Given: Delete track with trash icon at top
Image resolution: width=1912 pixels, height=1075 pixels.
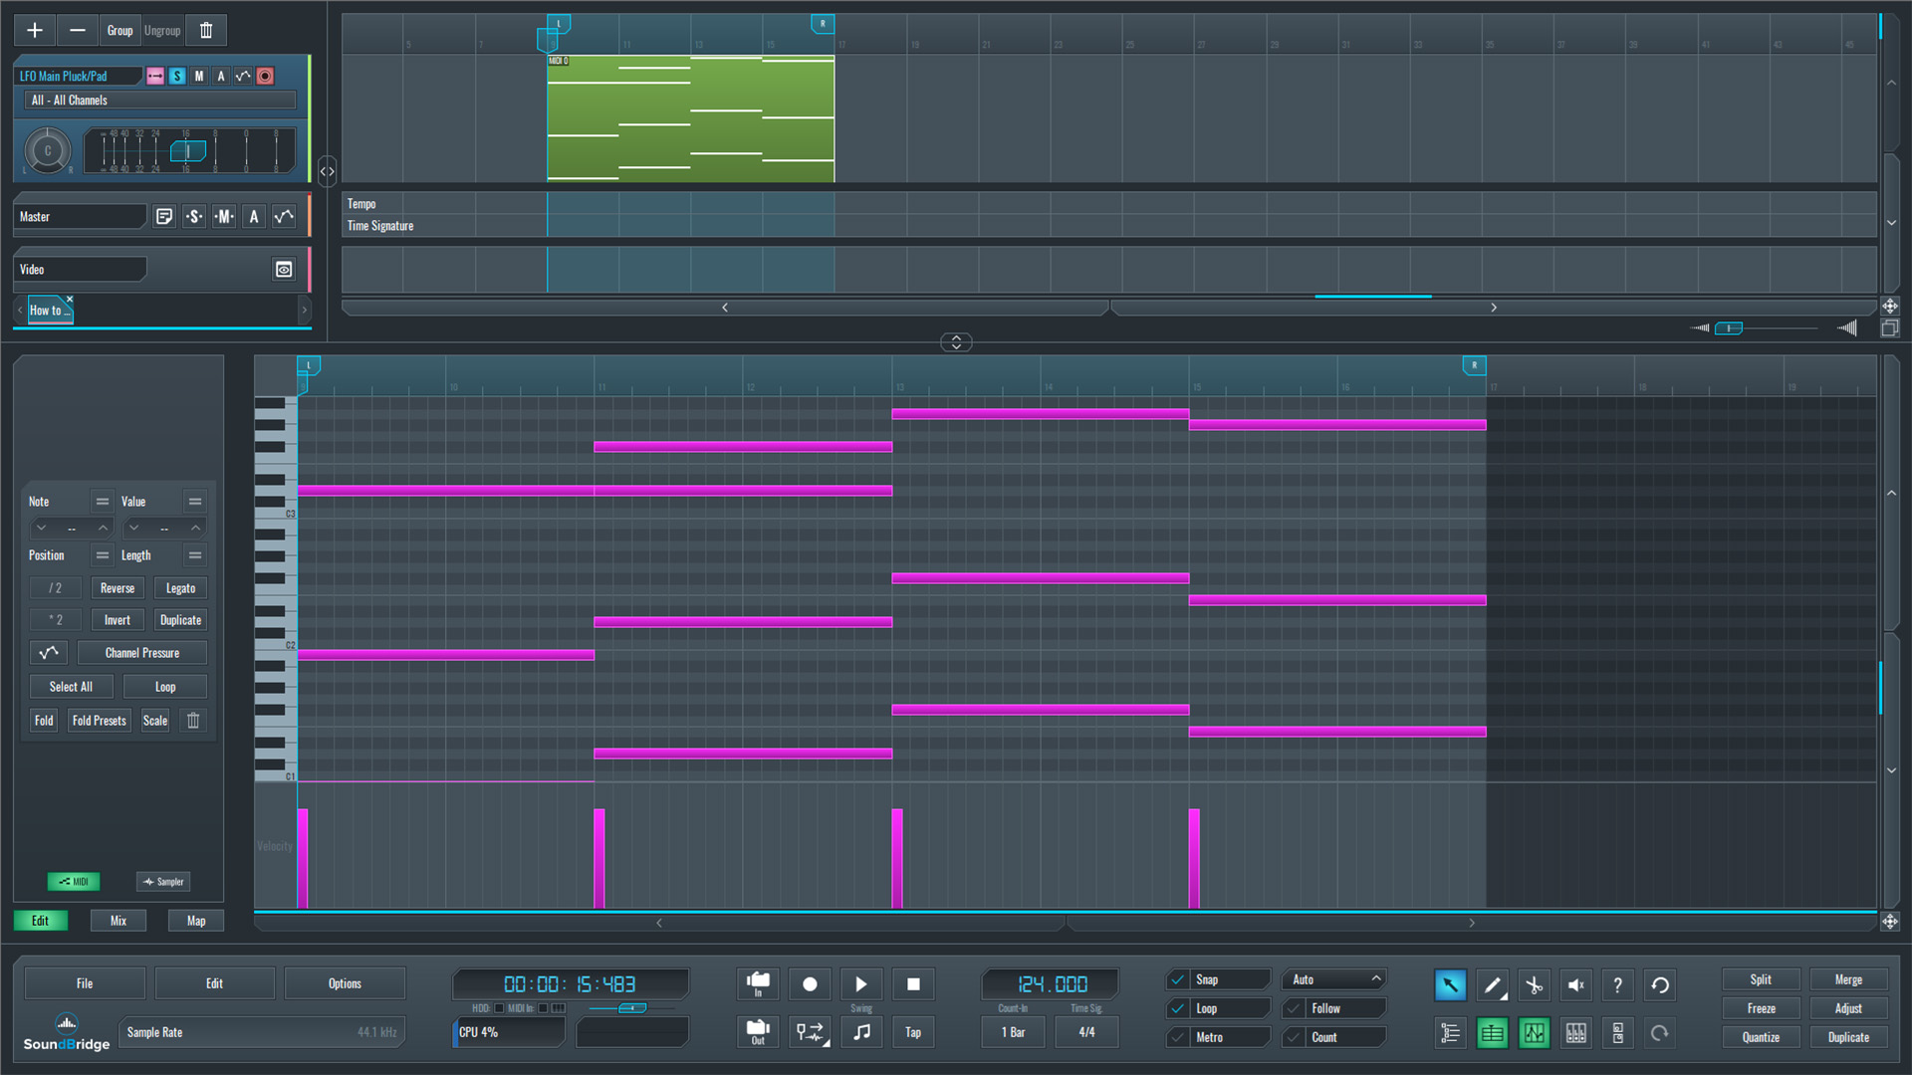Looking at the screenshot, I should point(206,30).
